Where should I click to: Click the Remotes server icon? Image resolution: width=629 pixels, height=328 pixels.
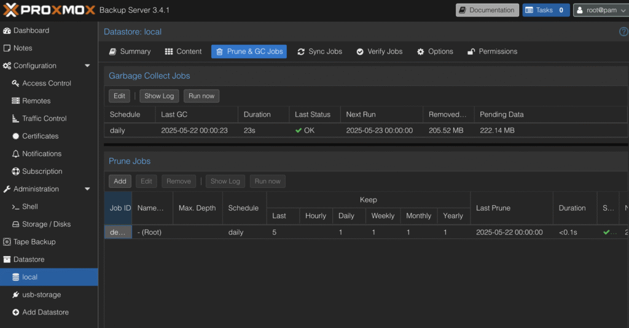(15, 101)
